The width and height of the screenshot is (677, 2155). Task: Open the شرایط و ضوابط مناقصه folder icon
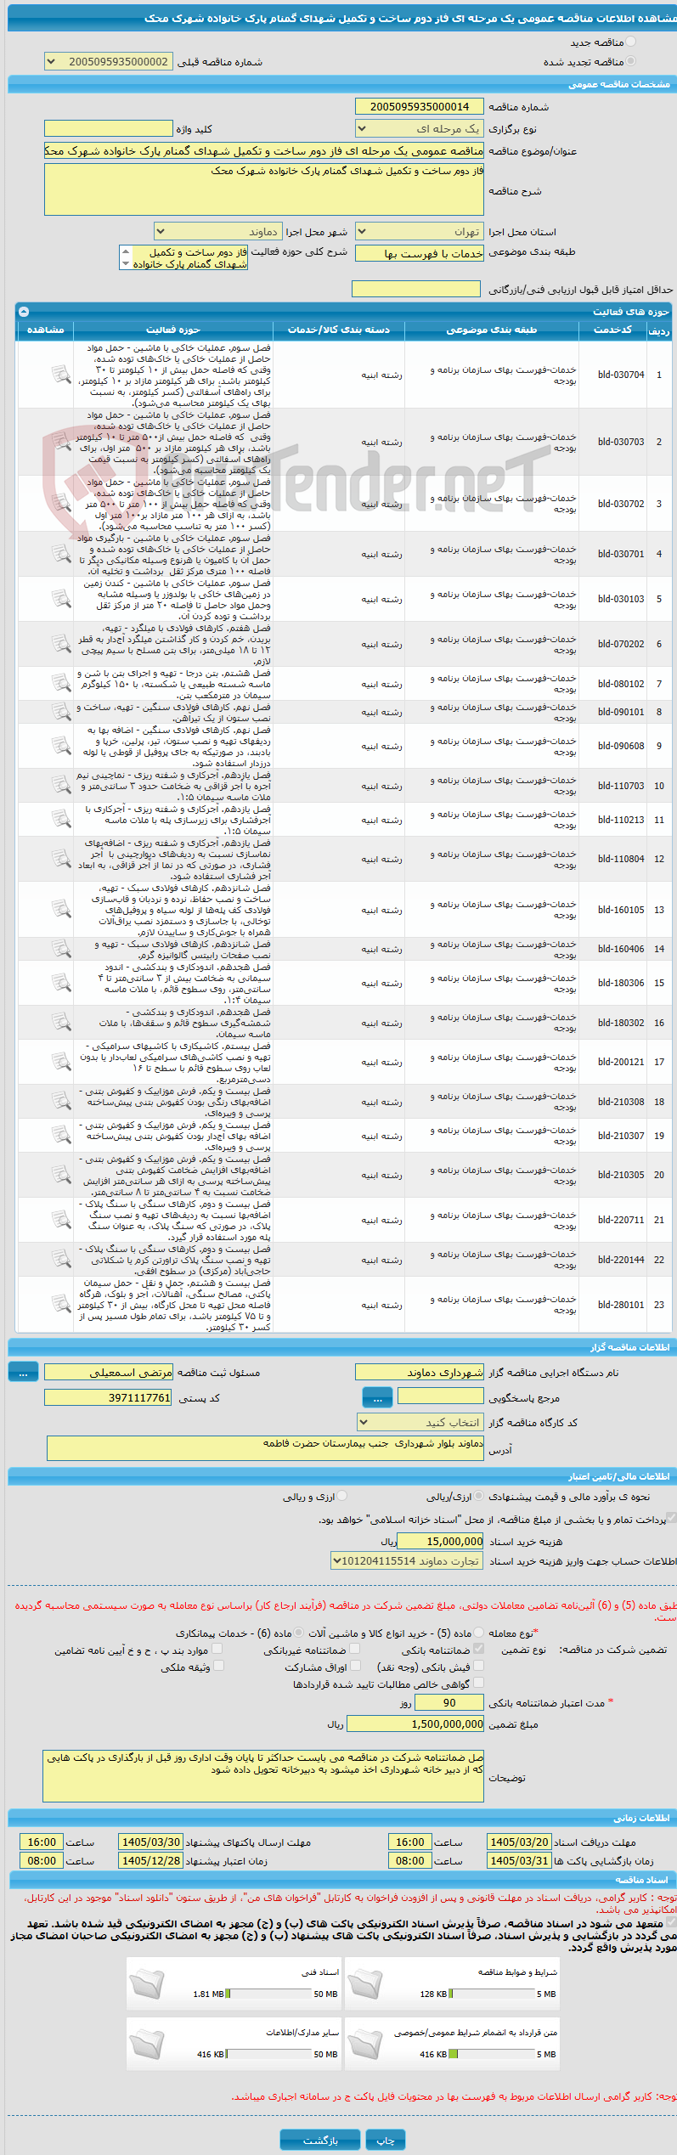(364, 1983)
